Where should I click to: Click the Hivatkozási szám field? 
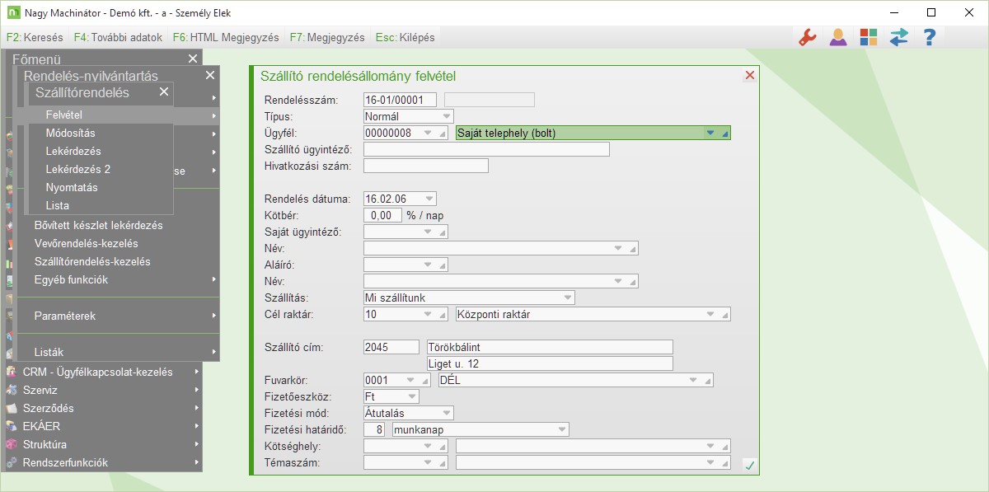(x=426, y=166)
